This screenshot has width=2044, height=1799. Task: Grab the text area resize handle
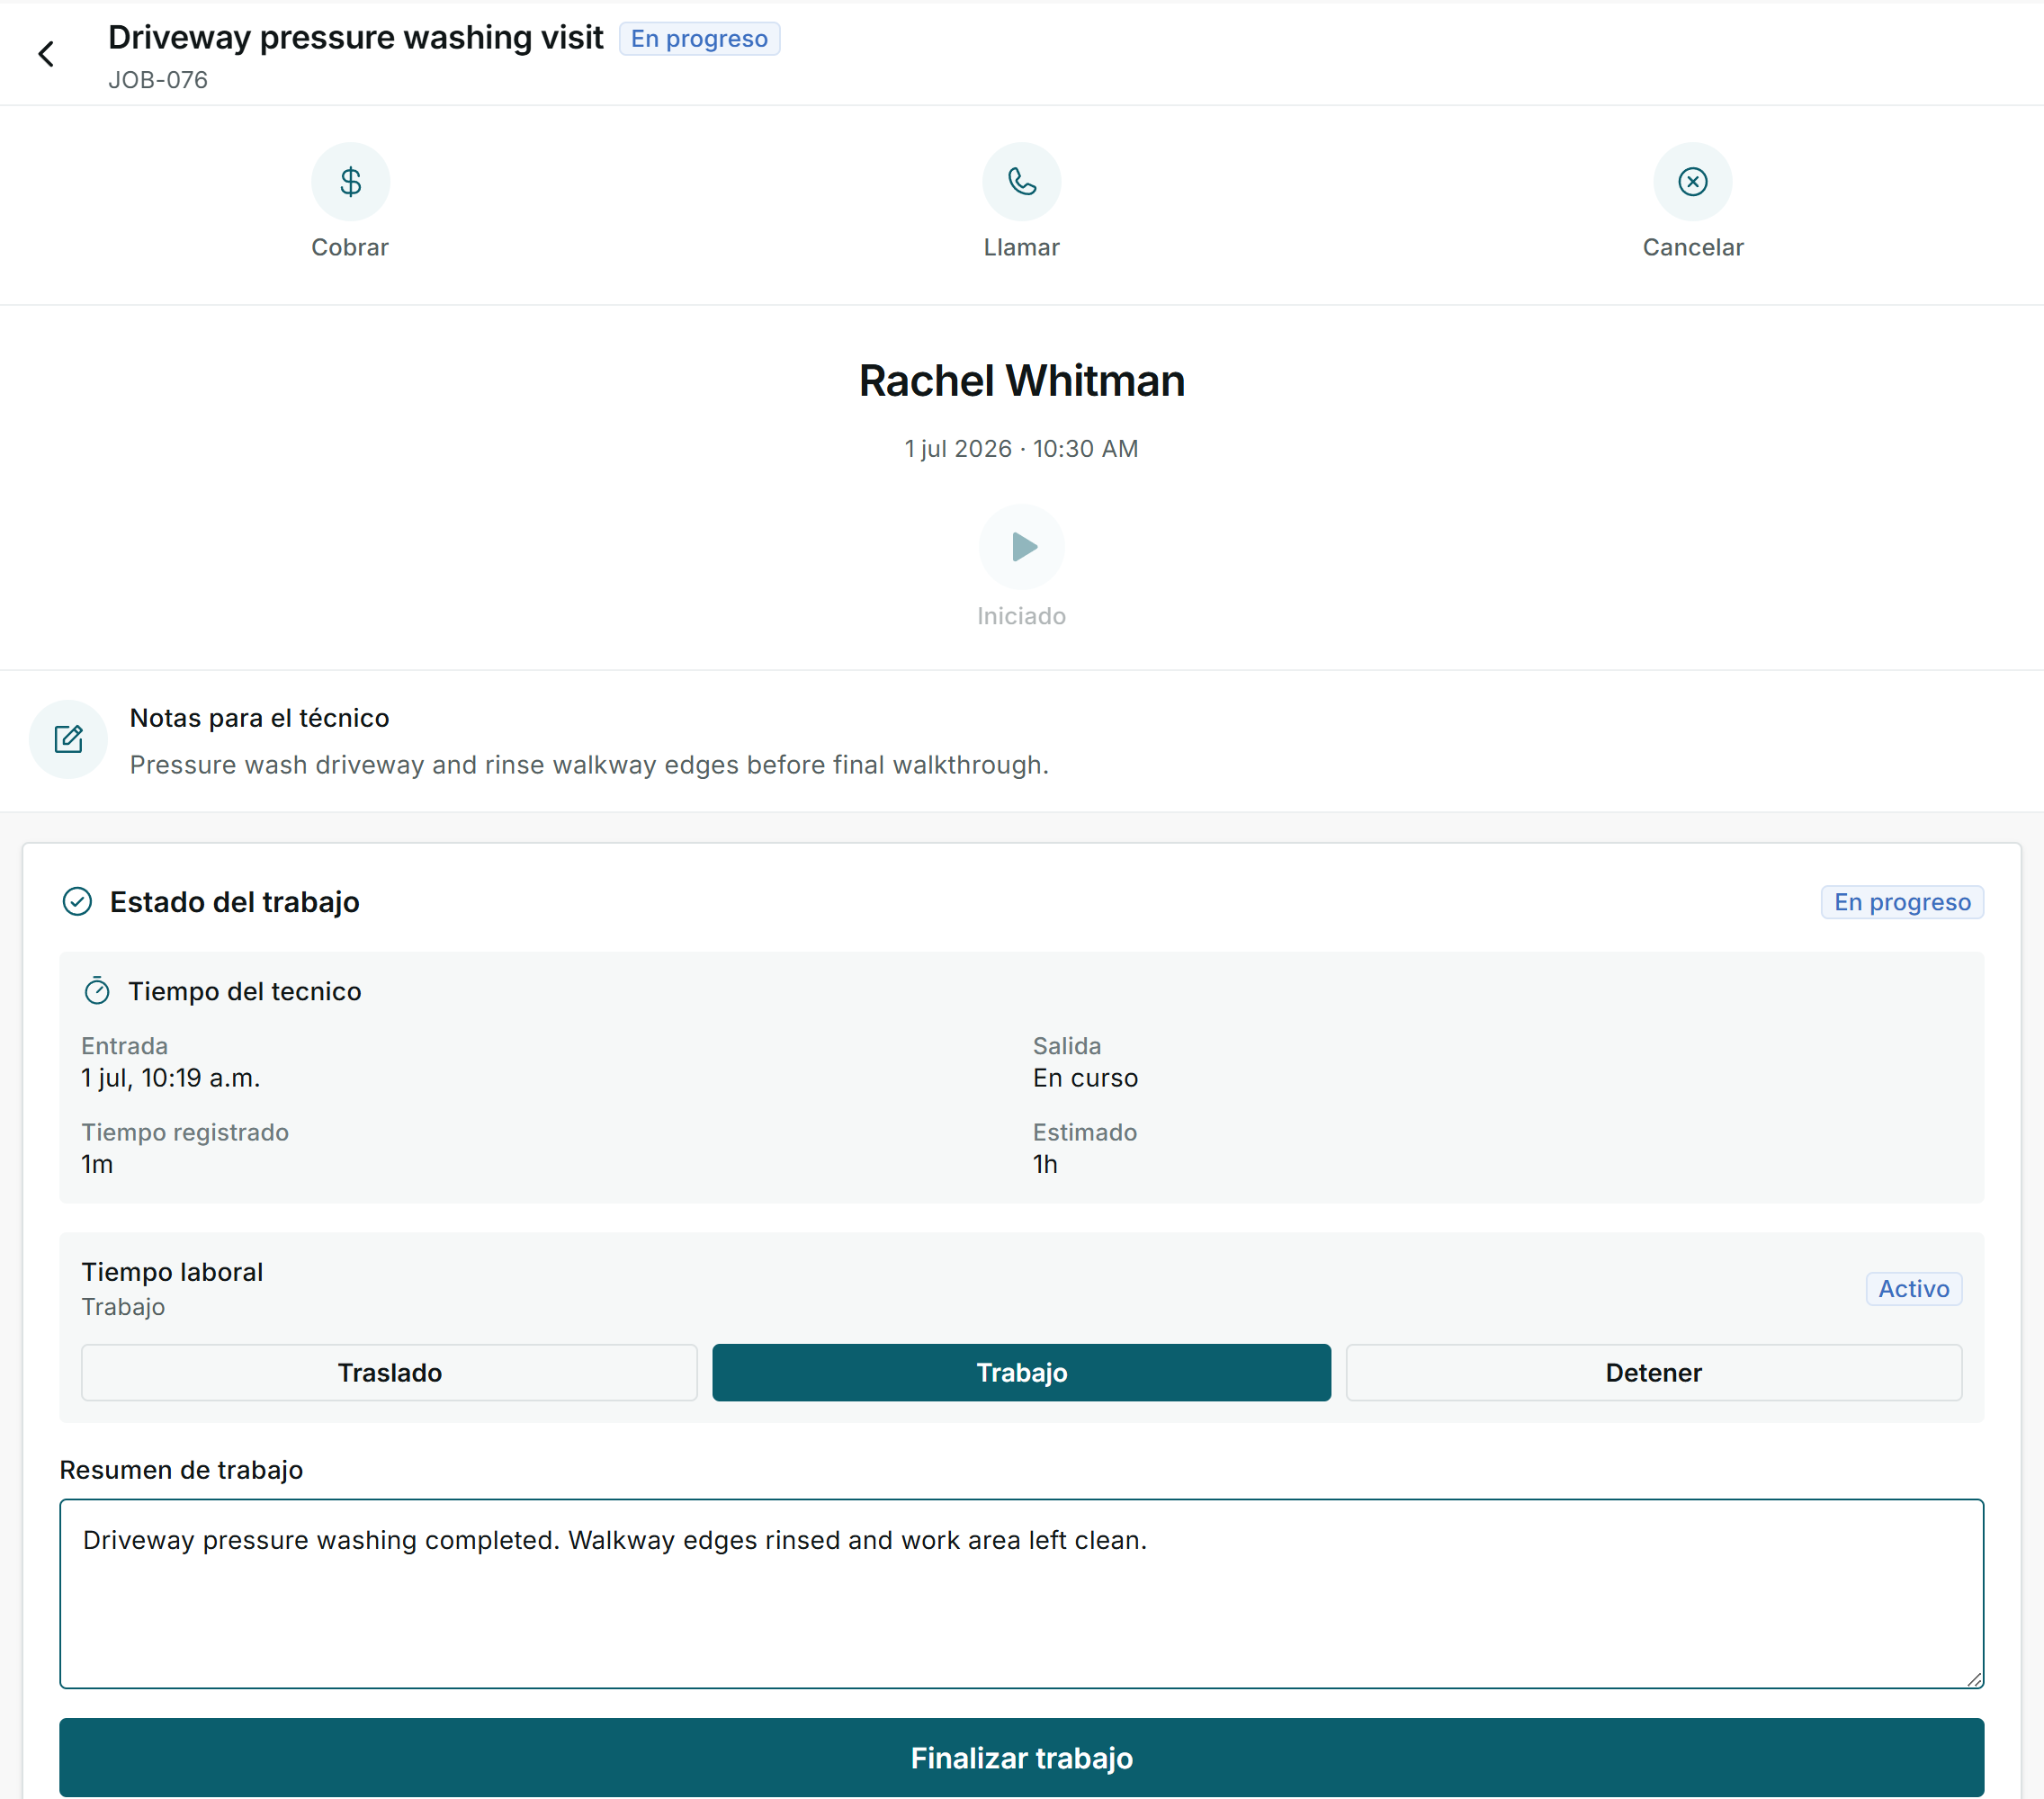[1974, 1679]
